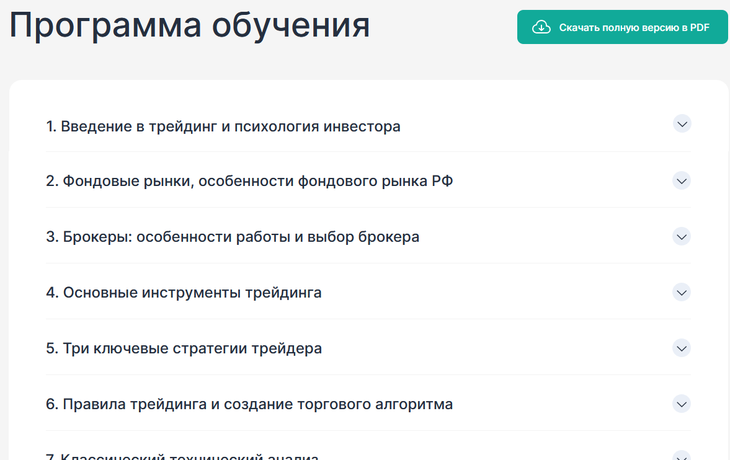Screen dimensions: 730x460
Task: Expand section 1 'Введение в трейдинг и психология инвестора'
Action: [682, 123]
